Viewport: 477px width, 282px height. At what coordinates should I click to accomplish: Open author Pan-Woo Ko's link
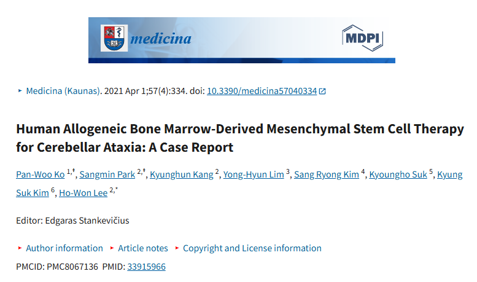(x=41, y=174)
